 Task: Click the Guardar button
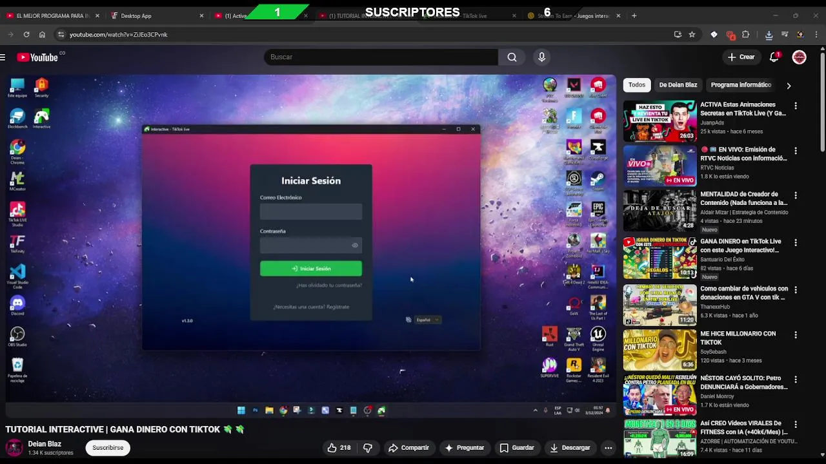(x=517, y=447)
